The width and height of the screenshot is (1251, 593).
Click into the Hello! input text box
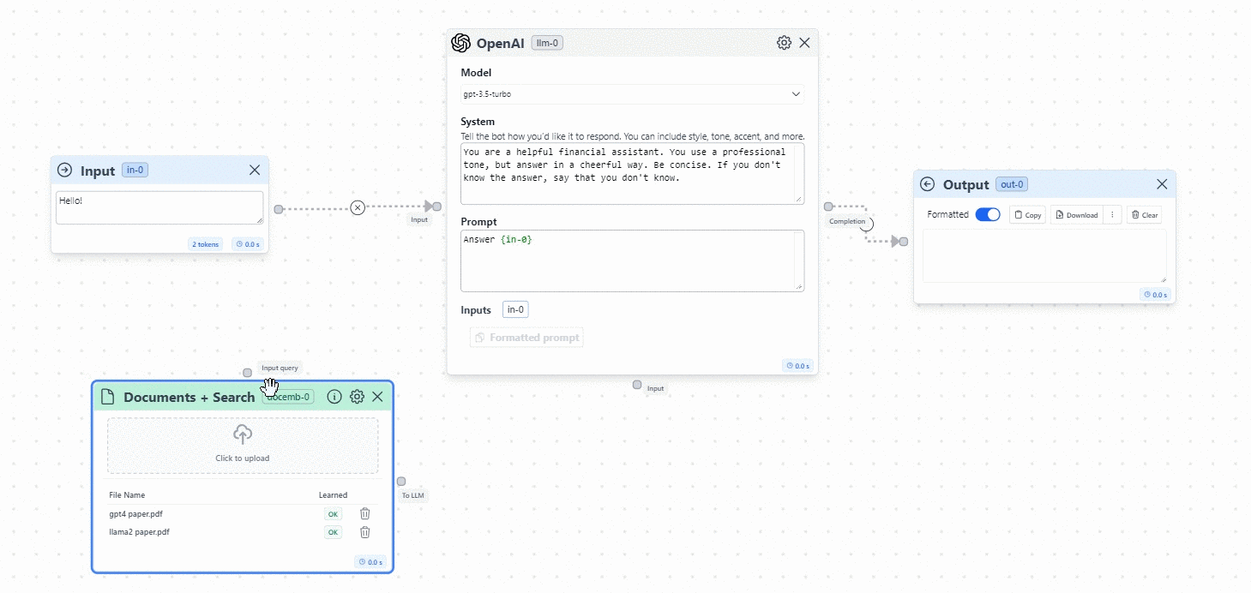click(x=159, y=207)
